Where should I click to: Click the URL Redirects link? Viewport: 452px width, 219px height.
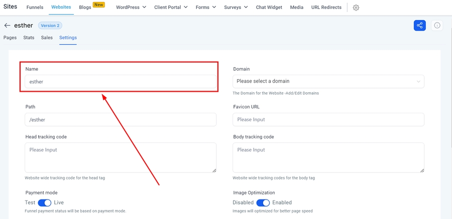pos(326,8)
